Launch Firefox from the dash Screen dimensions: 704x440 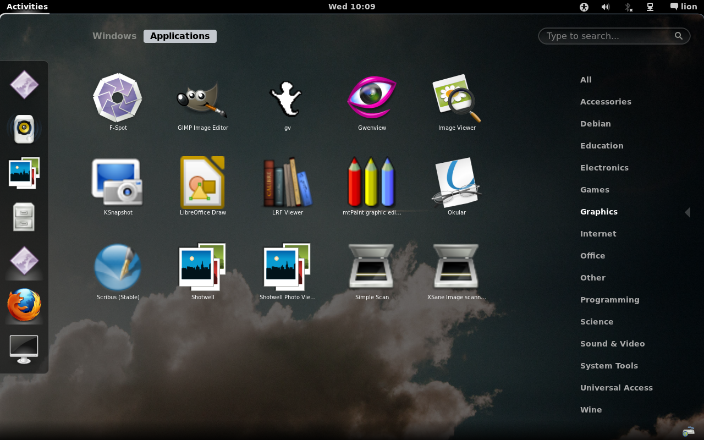click(24, 305)
